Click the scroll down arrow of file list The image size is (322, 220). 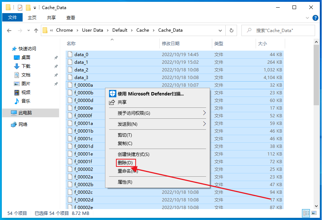click(316, 206)
